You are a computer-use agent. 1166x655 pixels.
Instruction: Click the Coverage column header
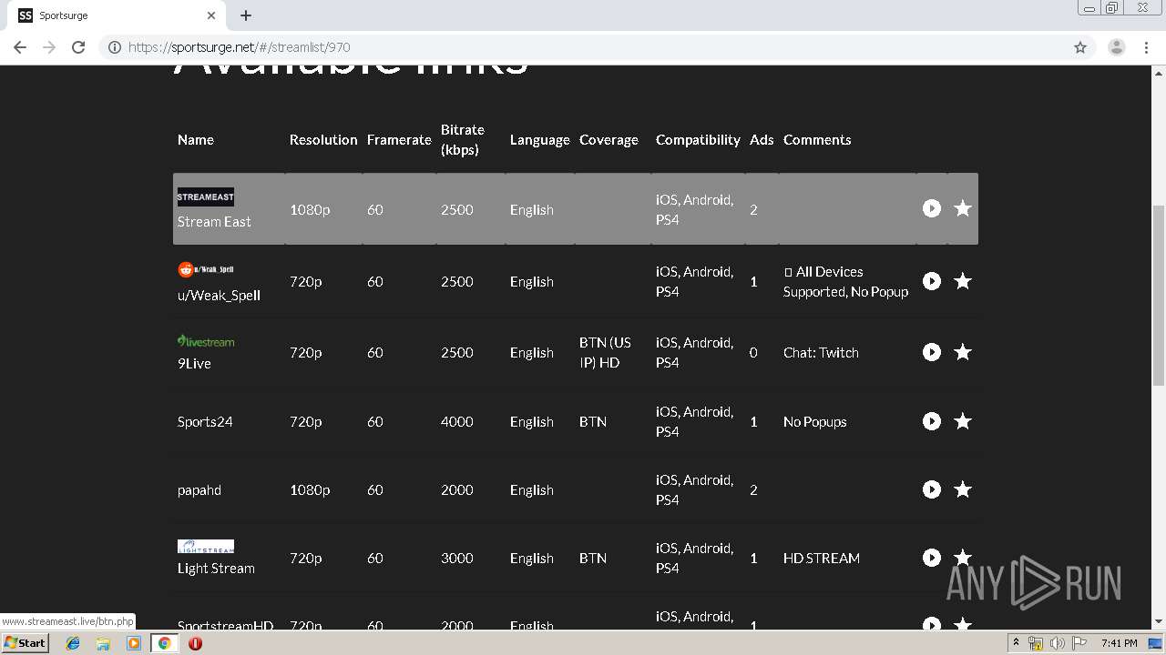609,139
